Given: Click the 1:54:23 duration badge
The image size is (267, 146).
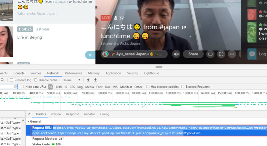Looking at the screenshot, I should coord(25,29).
